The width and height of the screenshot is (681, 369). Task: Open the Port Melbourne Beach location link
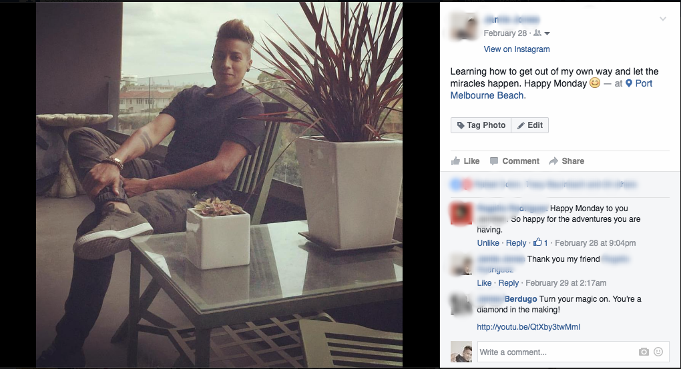pos(551,89)
